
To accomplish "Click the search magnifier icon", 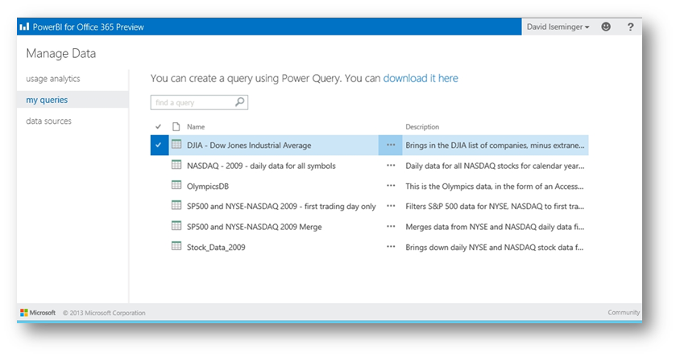I will 240,102.
